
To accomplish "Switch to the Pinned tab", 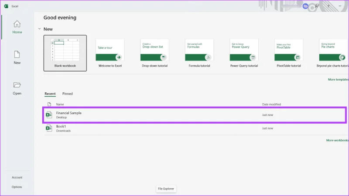I will [x=68, y=94].
